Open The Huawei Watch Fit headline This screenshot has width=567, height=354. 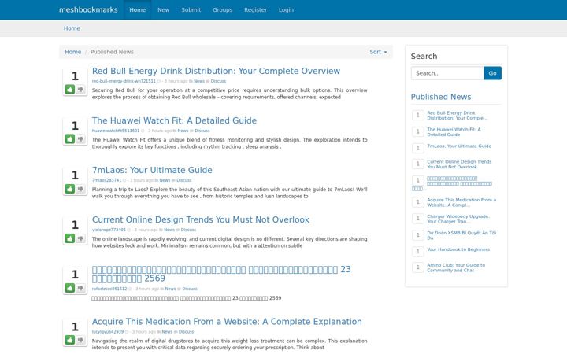coord(174,120)
